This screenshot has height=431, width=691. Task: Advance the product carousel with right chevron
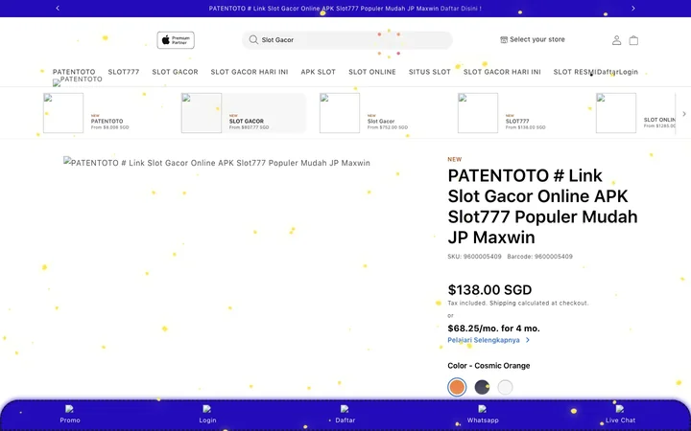pyautogui.click(x=684, y=113)
